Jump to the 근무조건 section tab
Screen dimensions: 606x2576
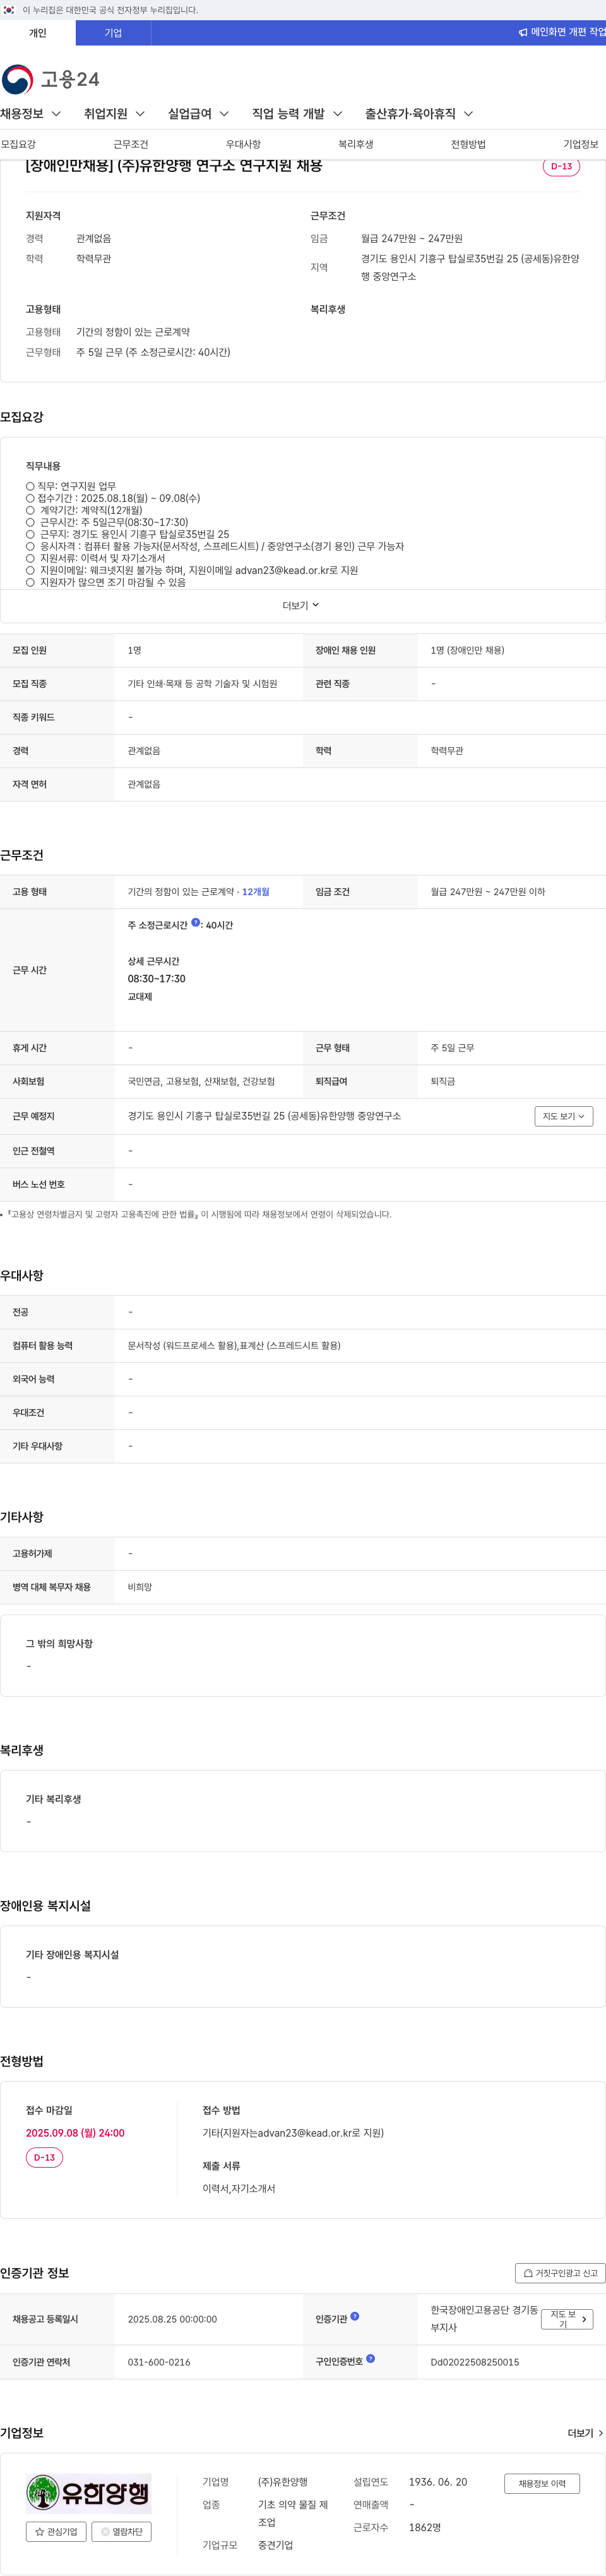pyautogui.click(x=131, y=145)
